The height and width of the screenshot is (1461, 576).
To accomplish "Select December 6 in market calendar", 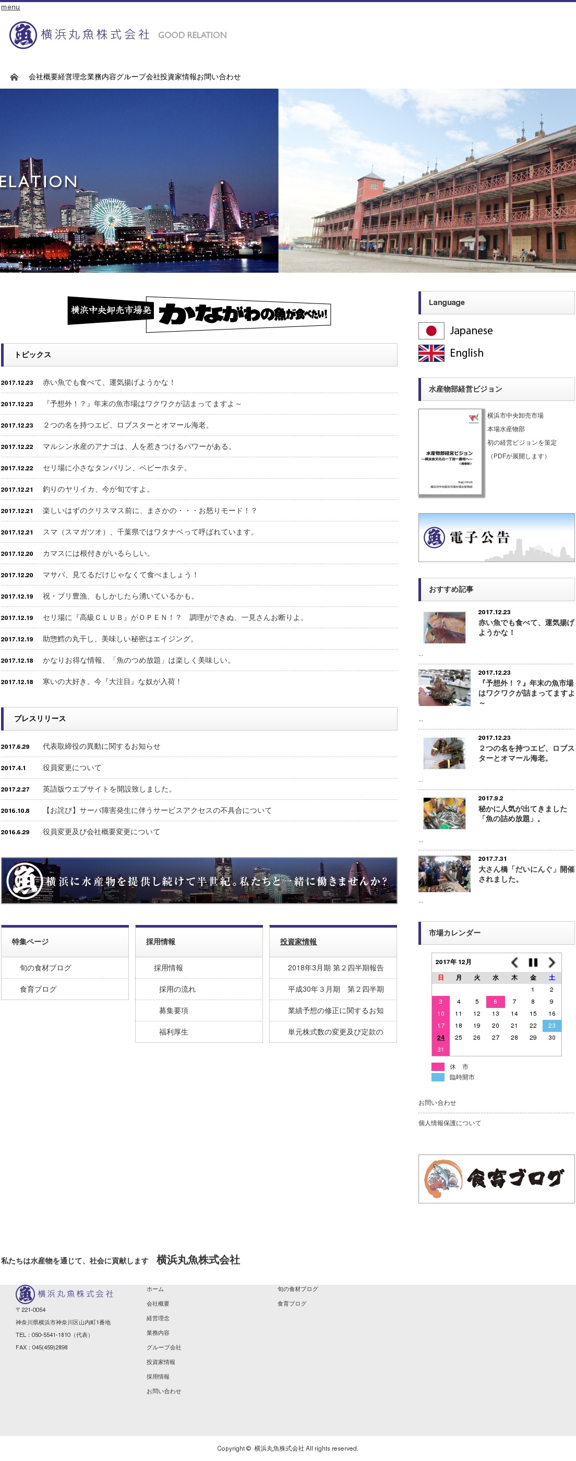I will click(x=496, y=1002).
